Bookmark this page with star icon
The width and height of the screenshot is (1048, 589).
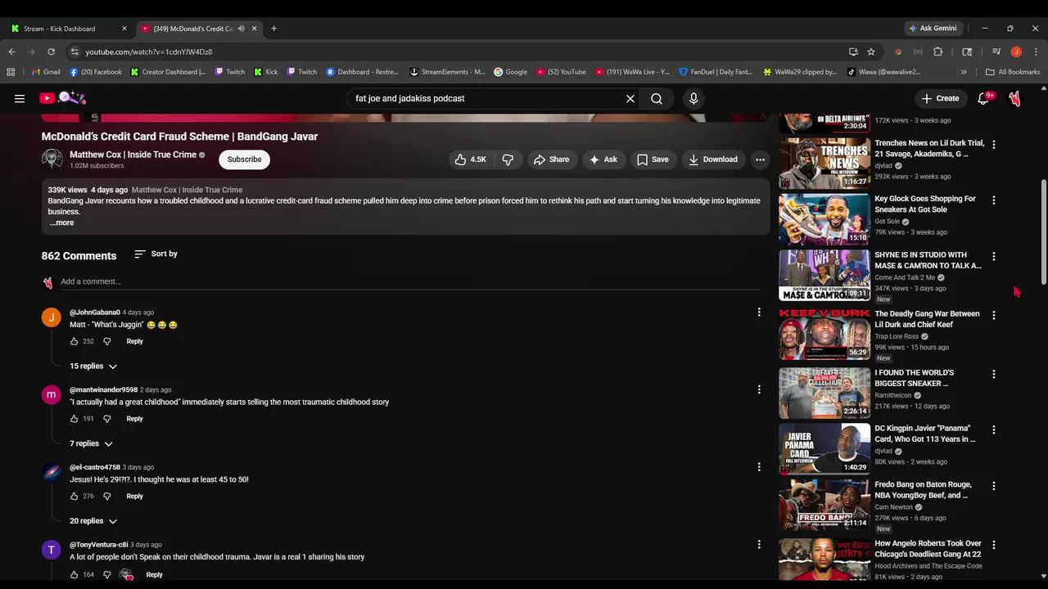(871, 52)
